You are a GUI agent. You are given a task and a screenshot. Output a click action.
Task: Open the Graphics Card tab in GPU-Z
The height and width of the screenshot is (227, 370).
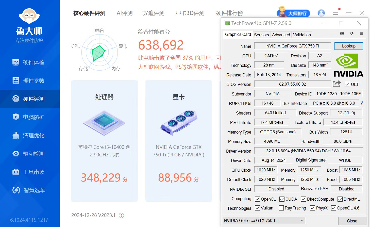pyautogui.click(x=238, y=35)
